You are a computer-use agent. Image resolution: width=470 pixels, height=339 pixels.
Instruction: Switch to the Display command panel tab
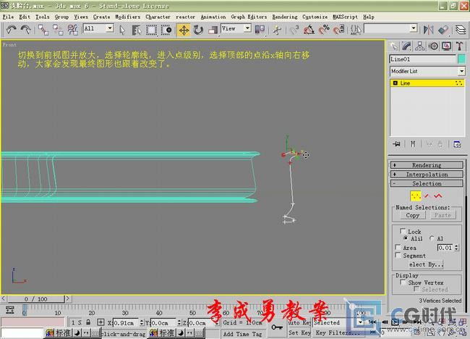(x=446, y=46)
